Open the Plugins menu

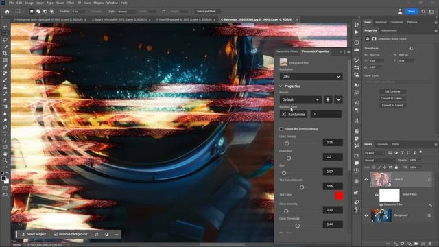click(x=98, y=3)
